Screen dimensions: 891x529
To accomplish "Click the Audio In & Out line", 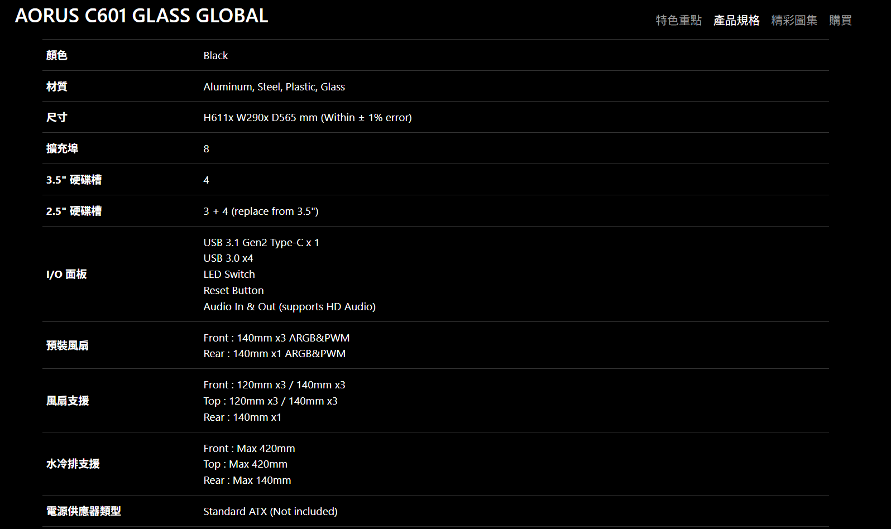I will pos(289,307).
